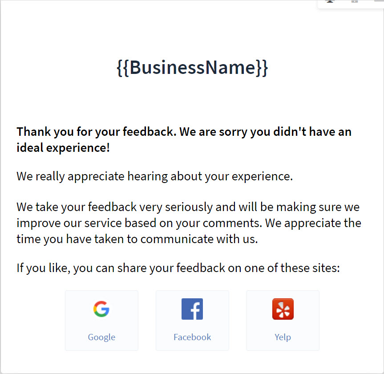Select the Facebook review site card

(x=192, y=321)
